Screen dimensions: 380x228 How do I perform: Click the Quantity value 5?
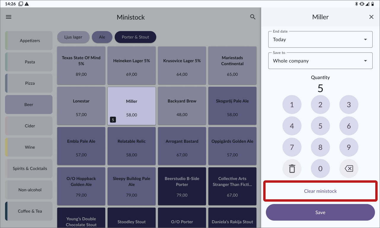pyautogui.click(x=320, y=88)
